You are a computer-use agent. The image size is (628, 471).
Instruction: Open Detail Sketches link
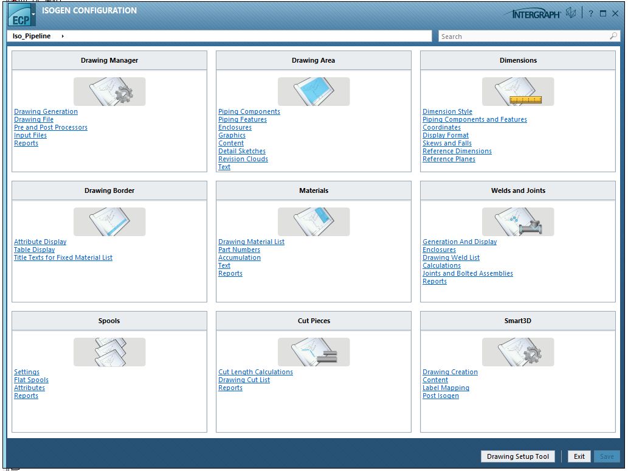[242, 151]
